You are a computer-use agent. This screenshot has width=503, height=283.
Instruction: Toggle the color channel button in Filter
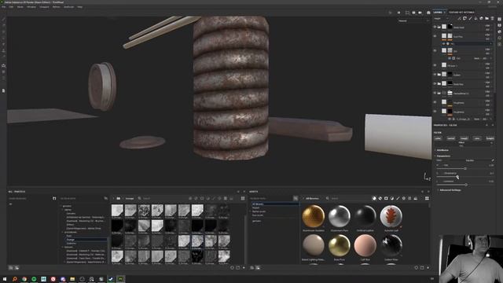coord(438,138)
